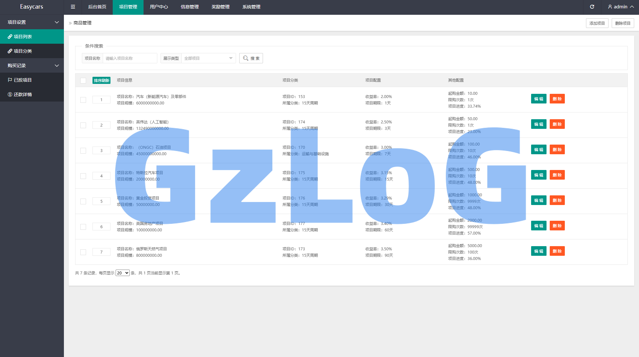
Task: Click green 排序刷新 button in header
Action: [x=101, y=80]
